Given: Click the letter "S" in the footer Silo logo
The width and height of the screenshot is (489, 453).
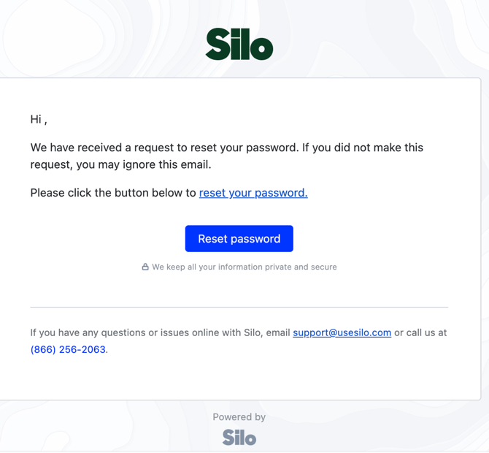Looking at the screenshot, I should 228,437.
